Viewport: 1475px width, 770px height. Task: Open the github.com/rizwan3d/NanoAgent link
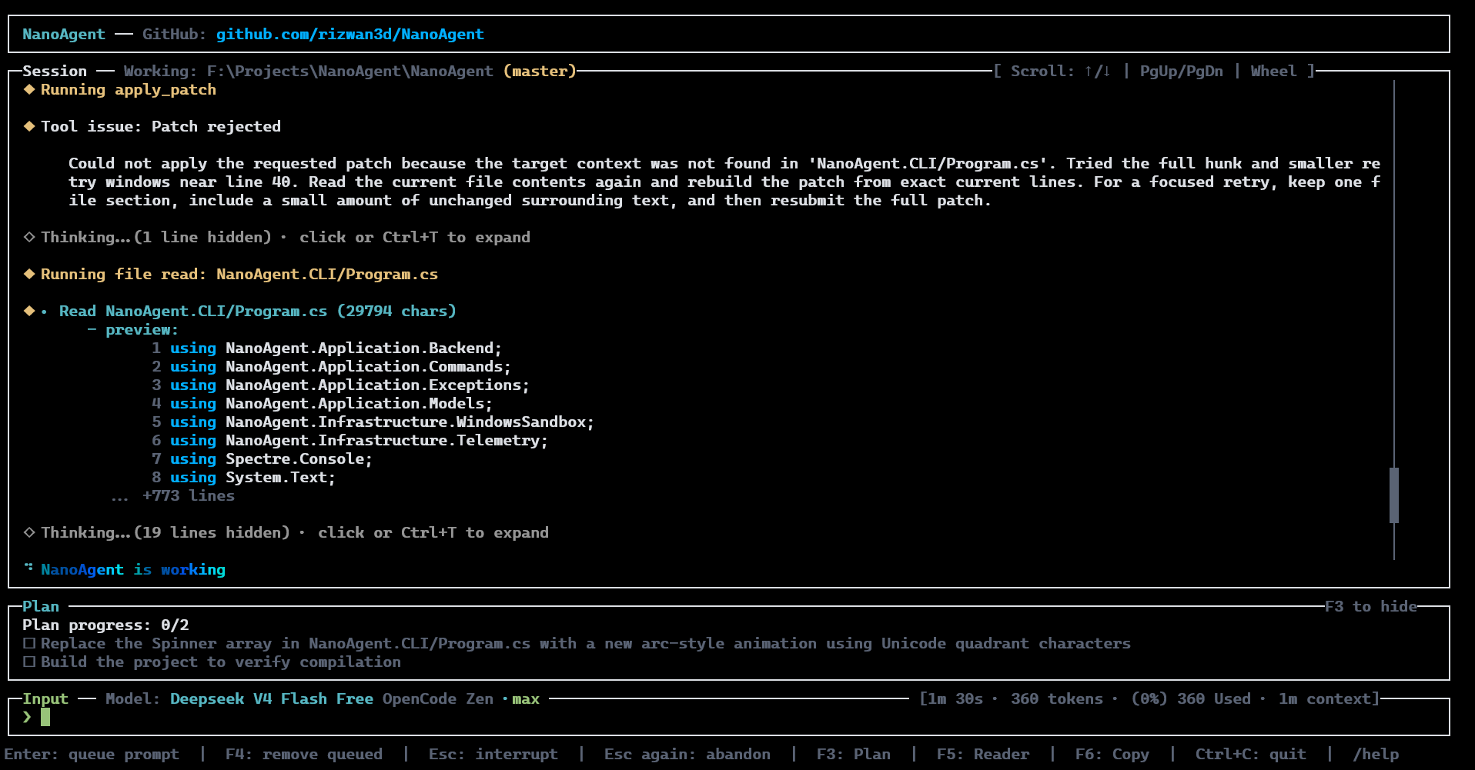tap(350, 34)
